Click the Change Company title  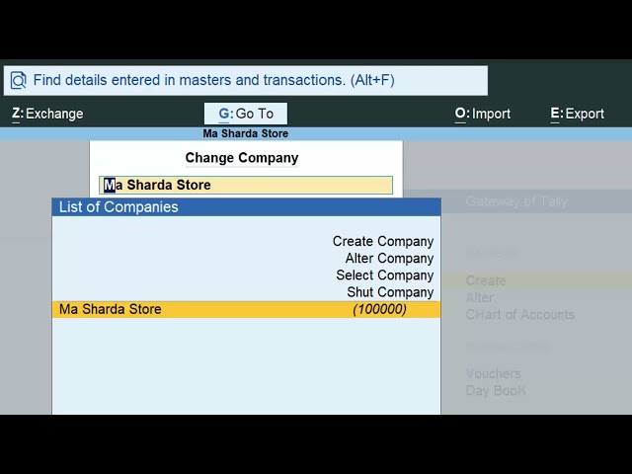tap(242, 158)
